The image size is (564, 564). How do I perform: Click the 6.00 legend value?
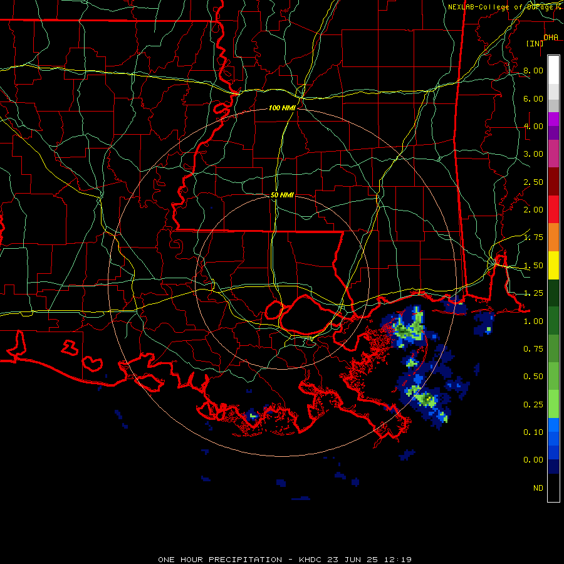point(533,98)
